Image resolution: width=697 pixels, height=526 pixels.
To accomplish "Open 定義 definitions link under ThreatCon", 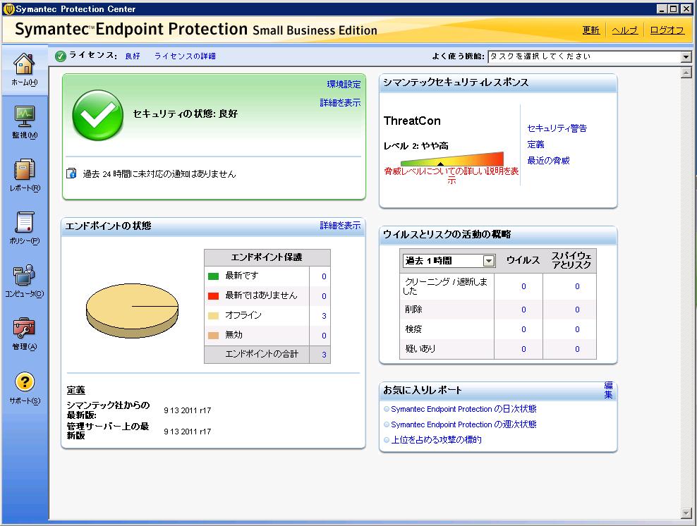I will (535, 145).
